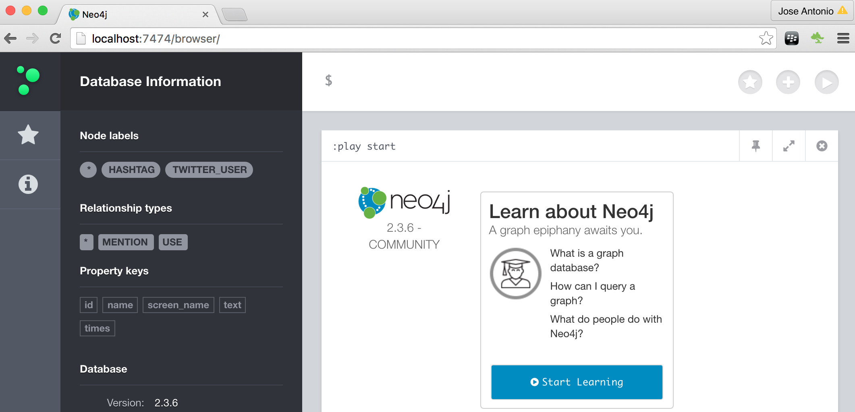Click the Start Learning button

pyautogui.click(x=577, y=382)
